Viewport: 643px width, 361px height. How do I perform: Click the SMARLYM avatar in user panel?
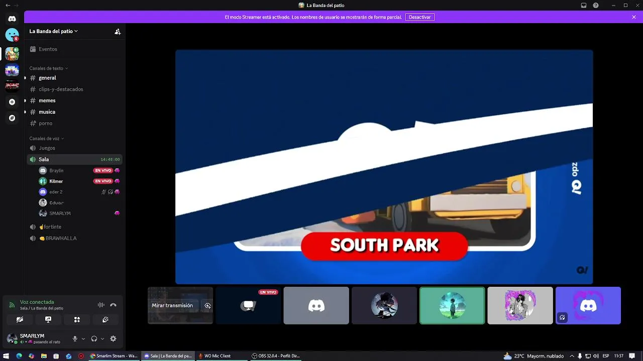[x=12, y=338]
